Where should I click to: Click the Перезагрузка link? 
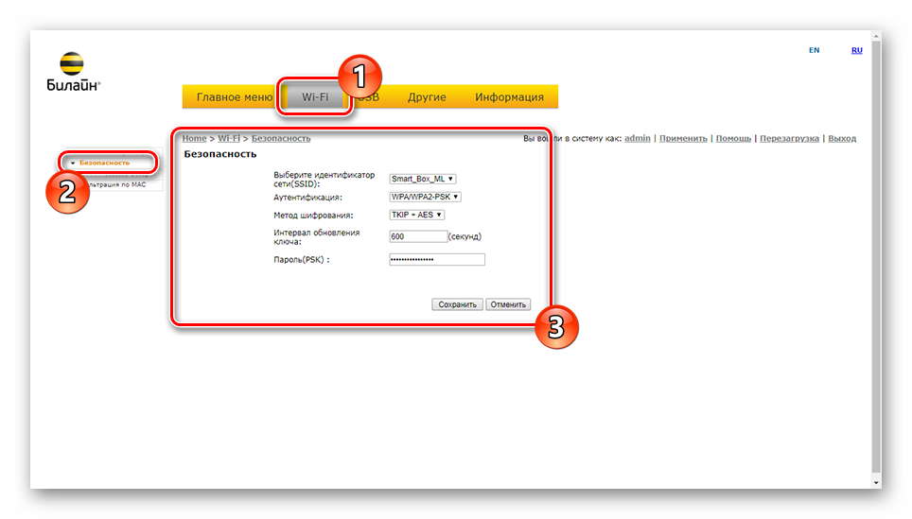(789, 138)
